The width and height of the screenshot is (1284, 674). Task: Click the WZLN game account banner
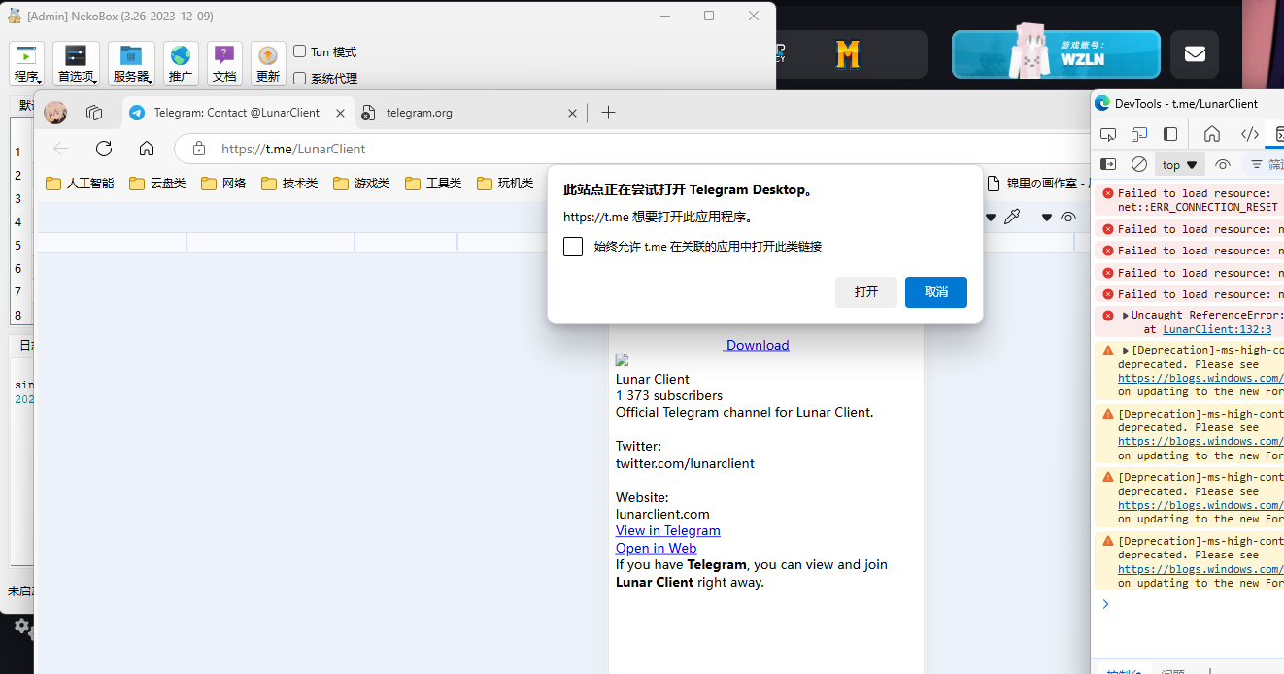click(x=1056, y=54)
